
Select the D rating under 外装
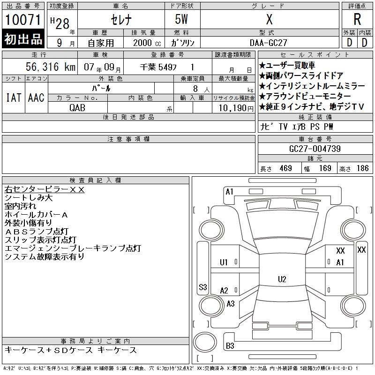[349, 43]
